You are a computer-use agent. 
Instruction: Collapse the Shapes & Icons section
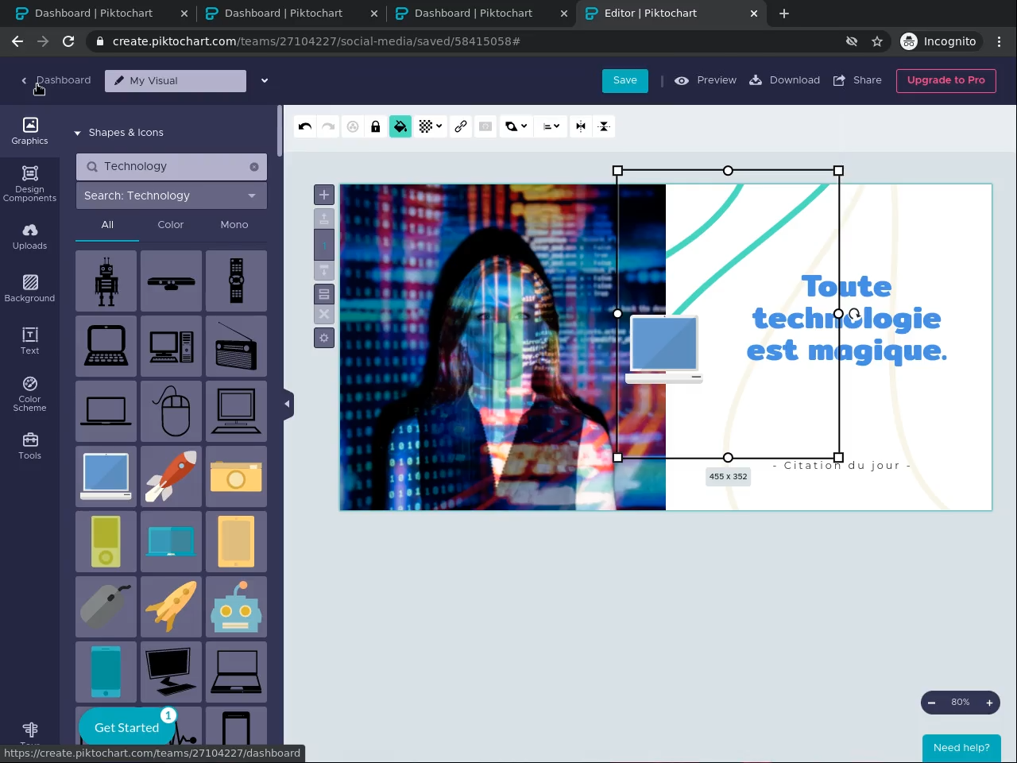coord(118,133)
